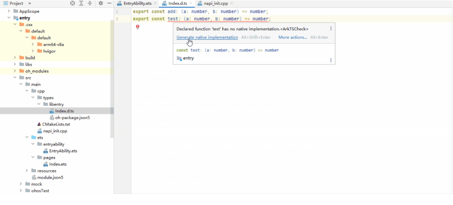Viewport: 453px width, 205px height.
Task: Click the locate/select opened file target icon
Action: click(73, 3)
